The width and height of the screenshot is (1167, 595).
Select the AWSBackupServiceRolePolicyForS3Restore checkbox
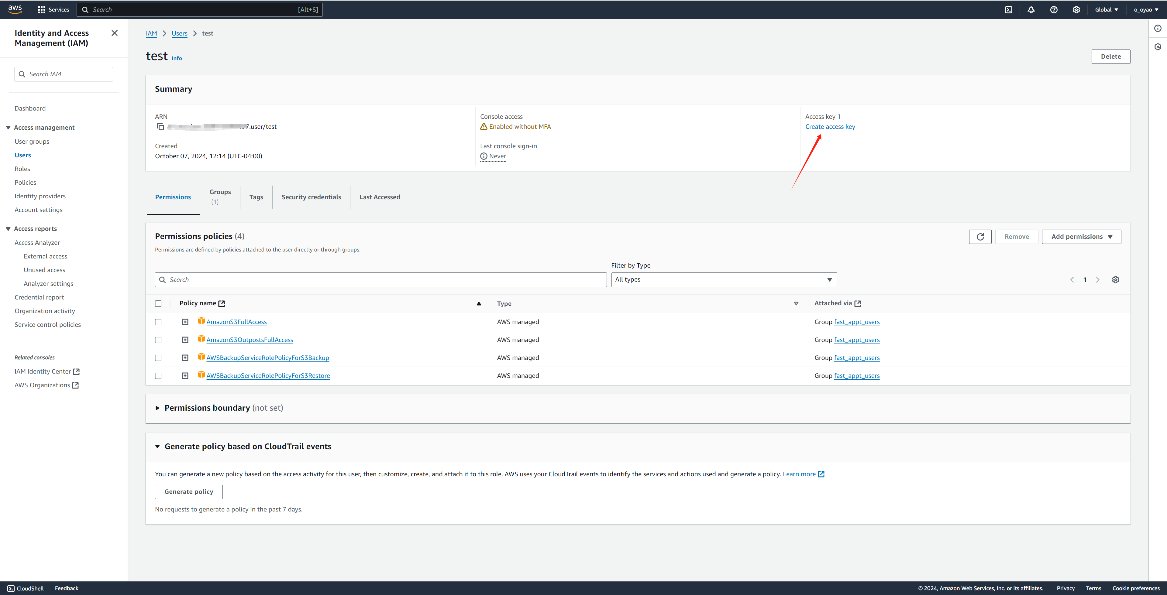(158, 376)
